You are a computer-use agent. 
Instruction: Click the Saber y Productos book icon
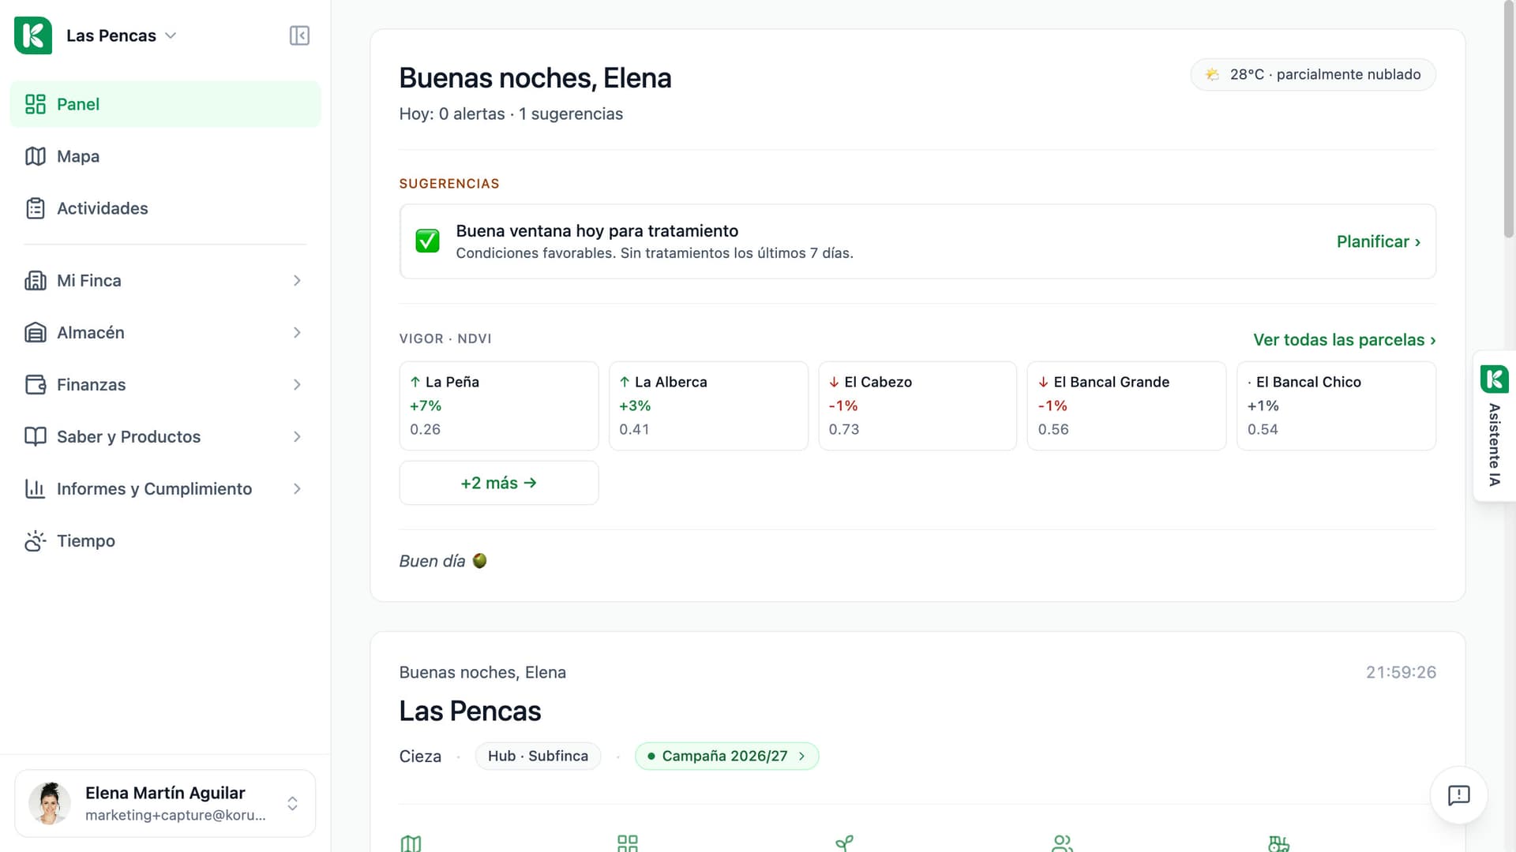36,437
